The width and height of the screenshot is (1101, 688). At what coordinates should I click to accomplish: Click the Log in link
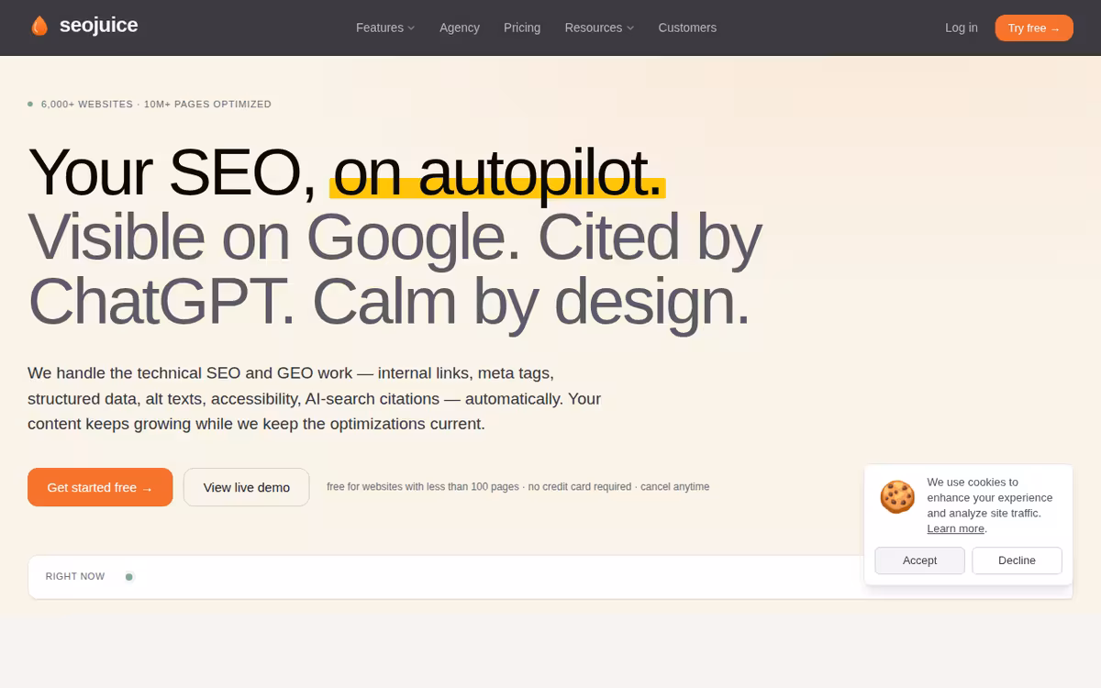pyautogui.click(x=962, y=28)
